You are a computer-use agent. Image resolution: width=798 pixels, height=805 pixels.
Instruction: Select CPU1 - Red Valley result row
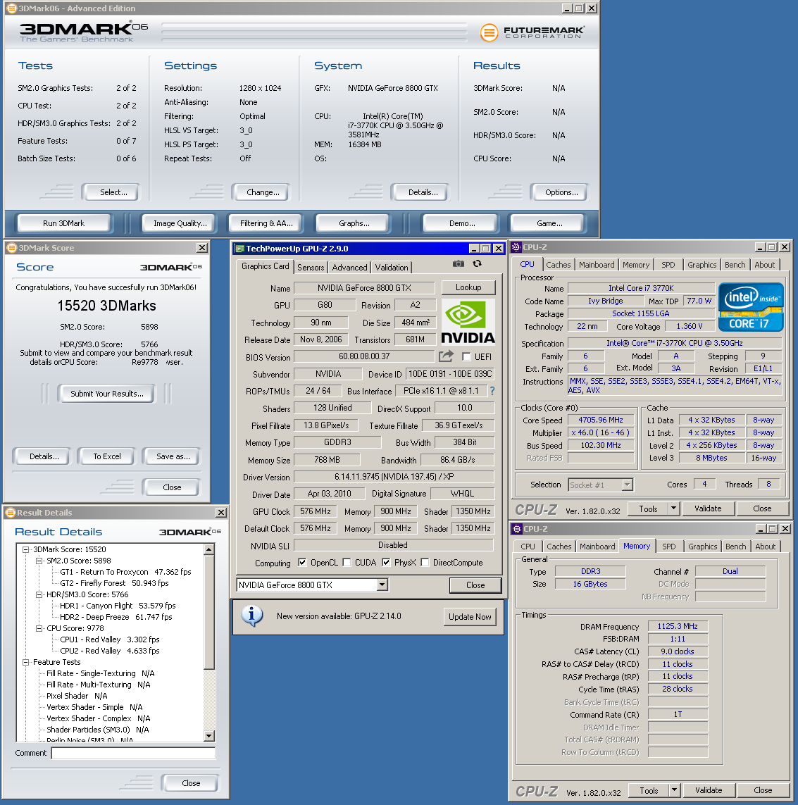pos(110,639)
